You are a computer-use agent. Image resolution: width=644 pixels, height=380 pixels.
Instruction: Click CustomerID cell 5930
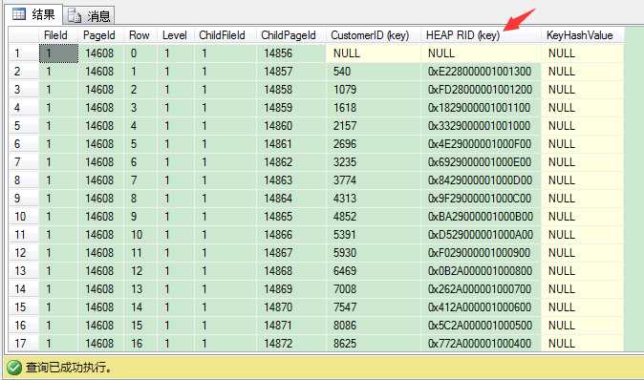374,253
